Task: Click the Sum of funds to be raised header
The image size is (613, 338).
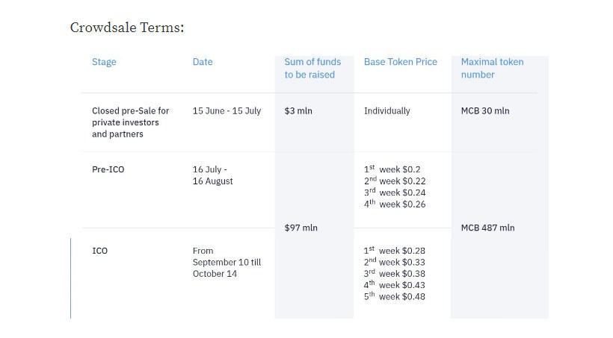Action: 312,69
